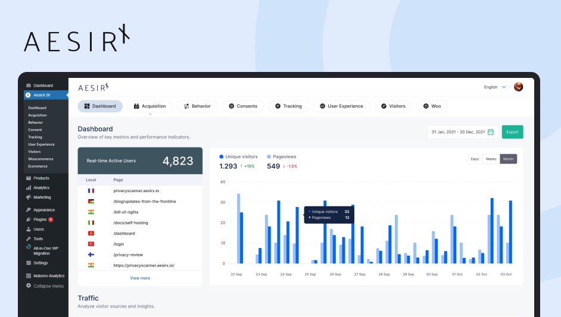Click the View more link
The image size is (561, 317).
[x=140, y=278]
